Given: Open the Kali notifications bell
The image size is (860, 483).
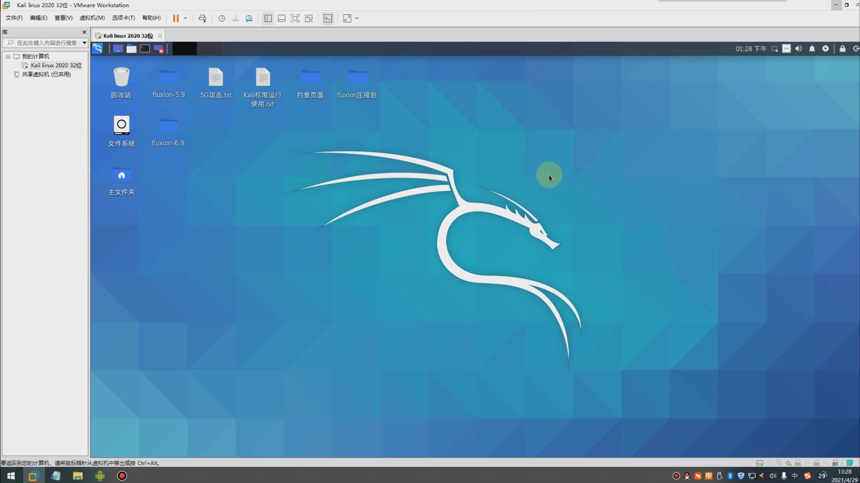Looking at the screenshot, I should pyautogui.click(x=812, y=49).
